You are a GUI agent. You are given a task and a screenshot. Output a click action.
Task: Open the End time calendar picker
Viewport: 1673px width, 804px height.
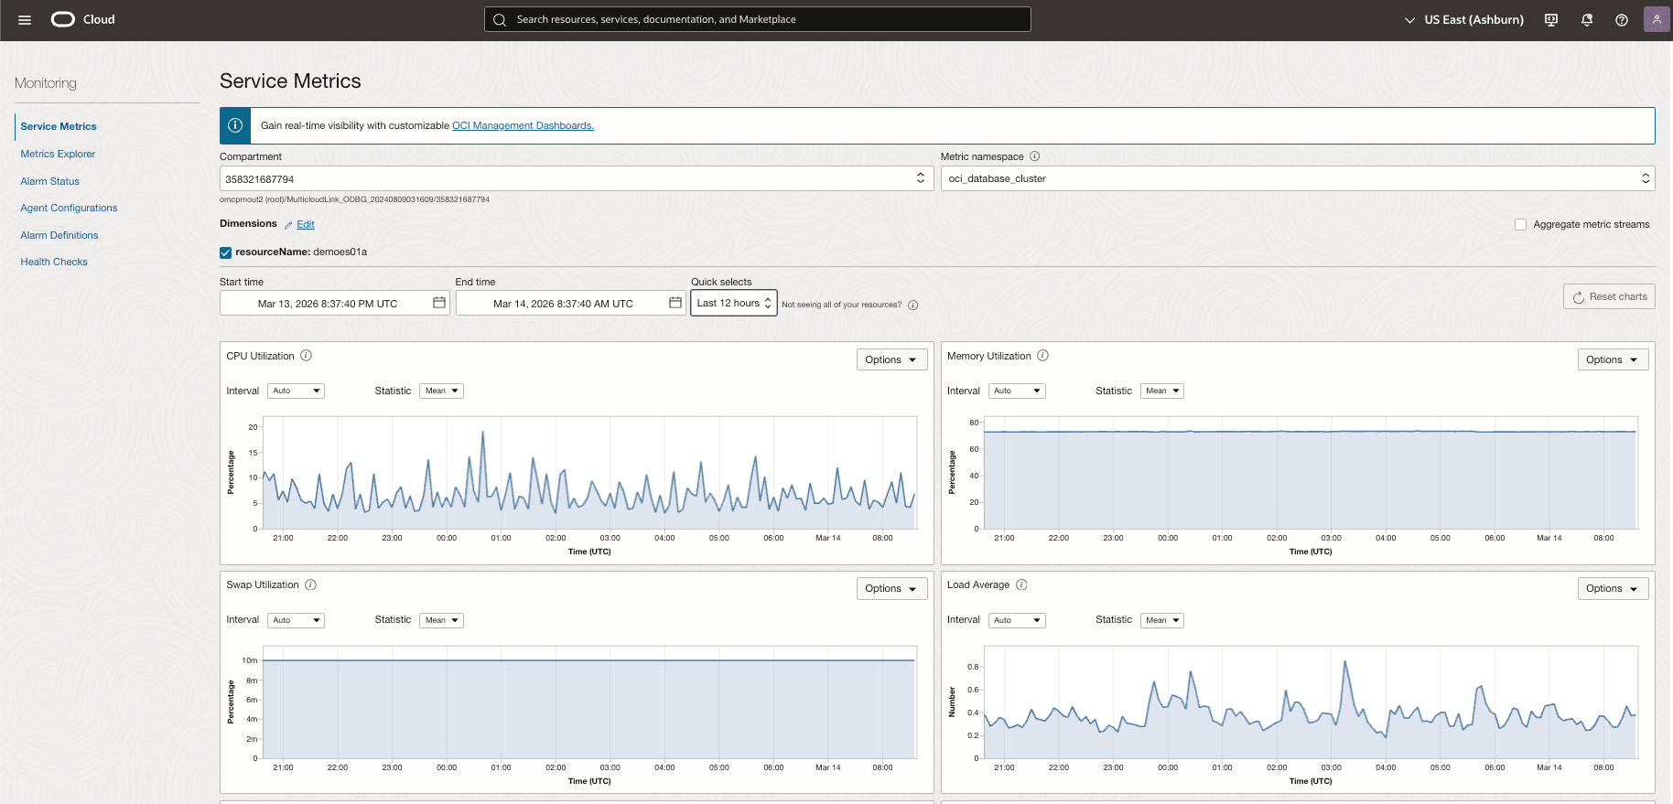coord(675,303)
